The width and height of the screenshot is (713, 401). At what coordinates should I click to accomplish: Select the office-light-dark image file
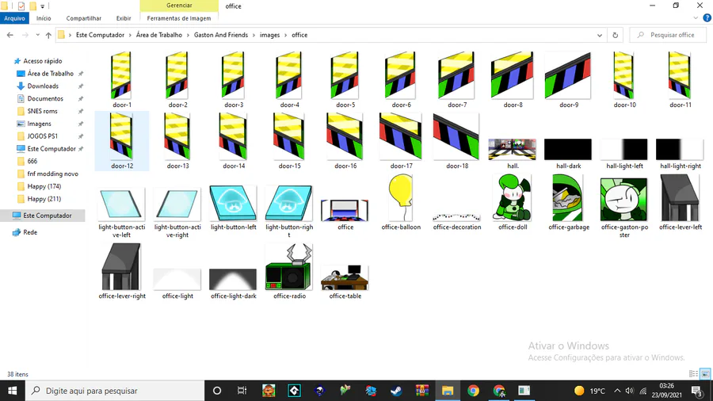click(x=233, y=284)
